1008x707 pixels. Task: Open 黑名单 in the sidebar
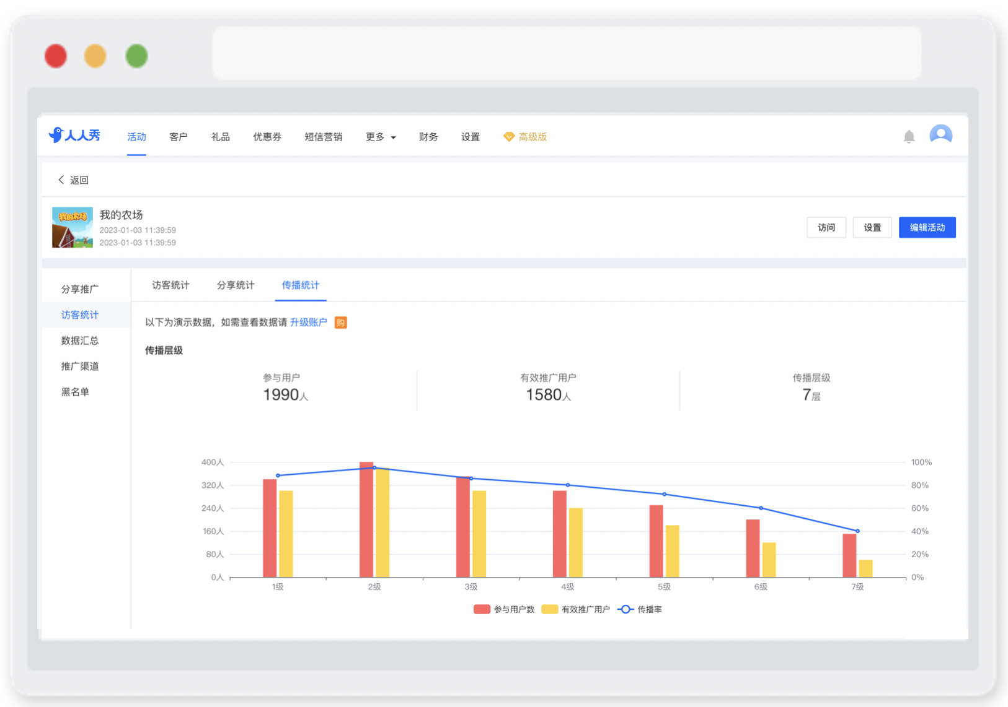(x=75, y=392)
